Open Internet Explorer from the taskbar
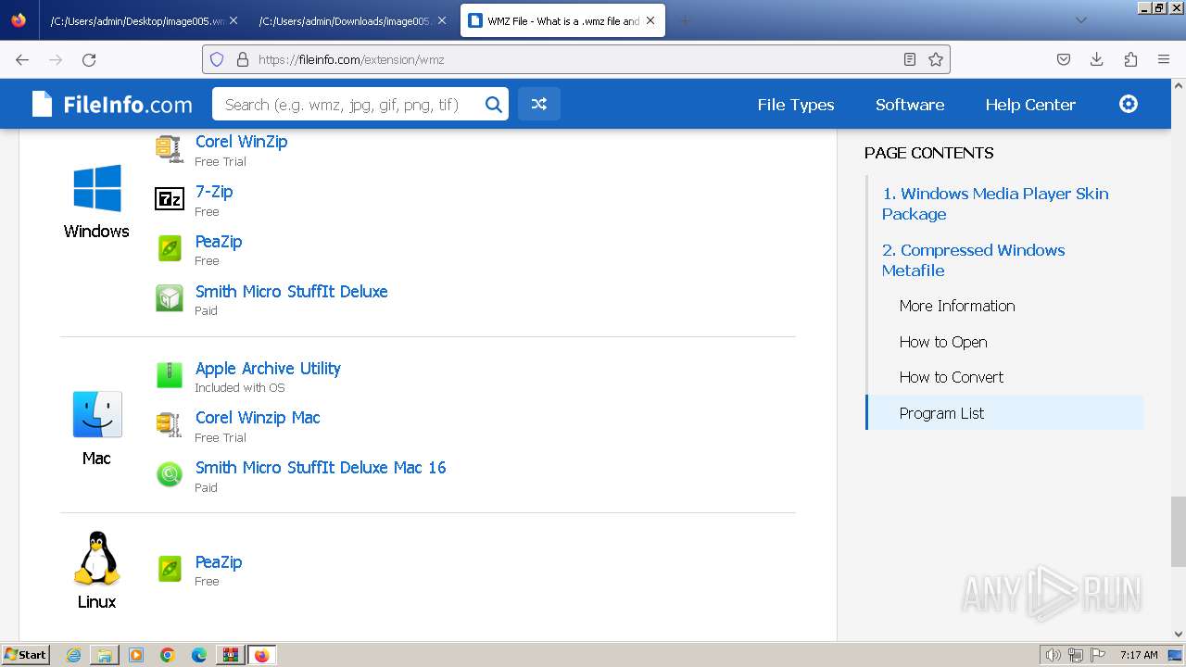The image size is (1186, 667). pyautogui.click(x=73, y=655)
